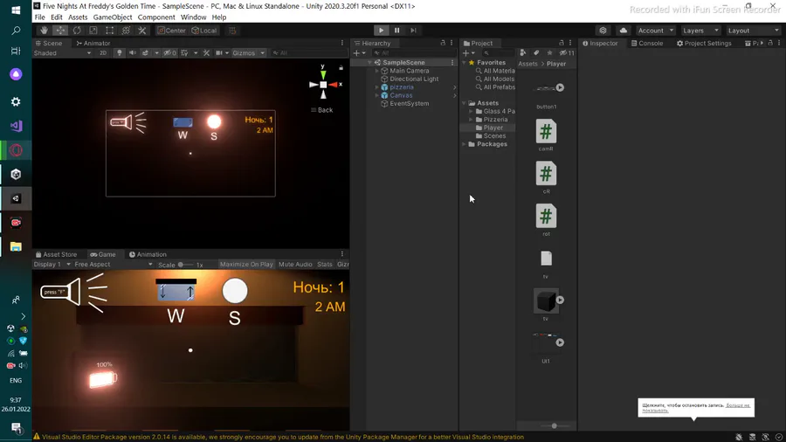
Task: Select Canvas in Hierarchy
Action: 401,95
